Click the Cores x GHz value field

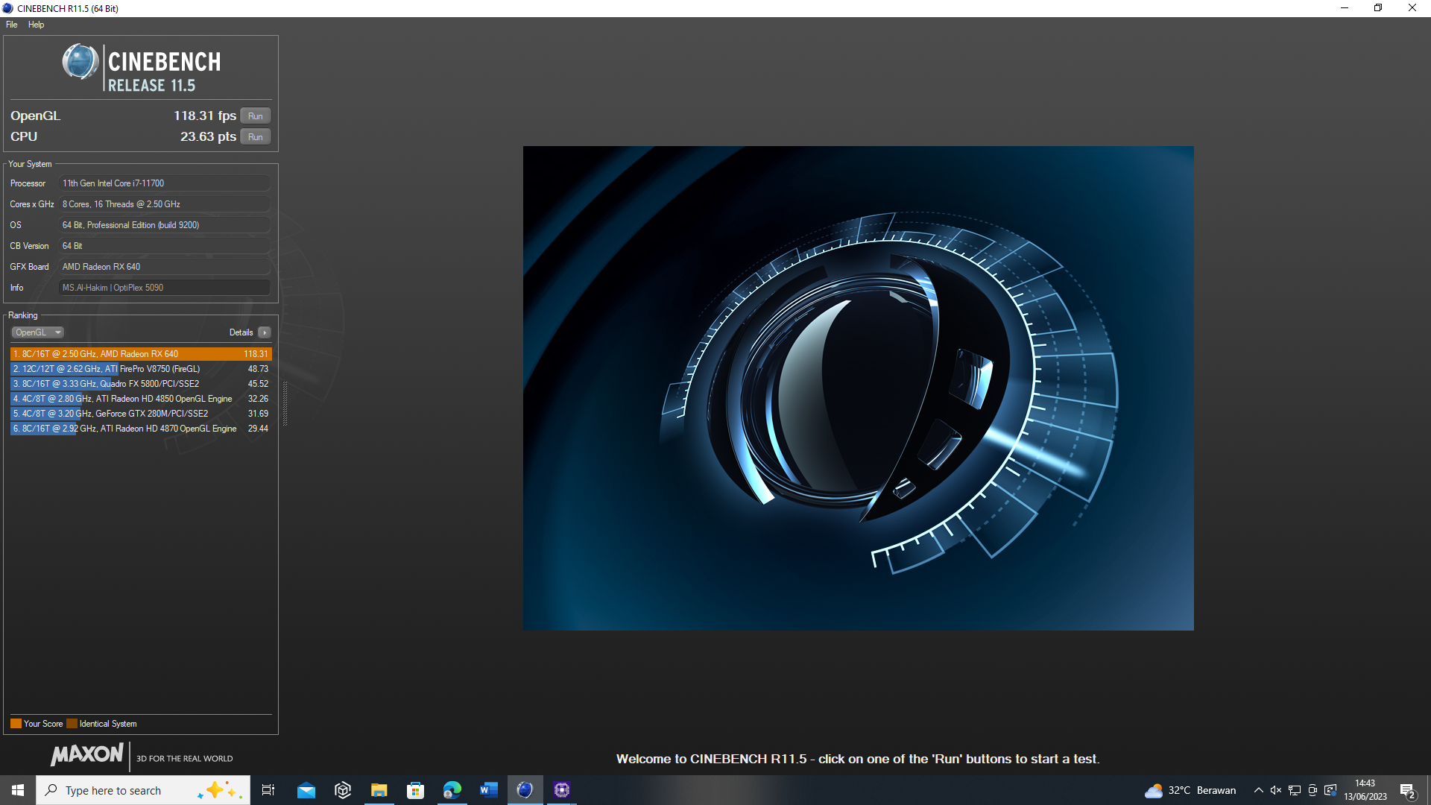pos(164,204)
